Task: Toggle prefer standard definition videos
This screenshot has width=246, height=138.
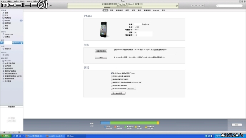Action: [x=111, y=79]
